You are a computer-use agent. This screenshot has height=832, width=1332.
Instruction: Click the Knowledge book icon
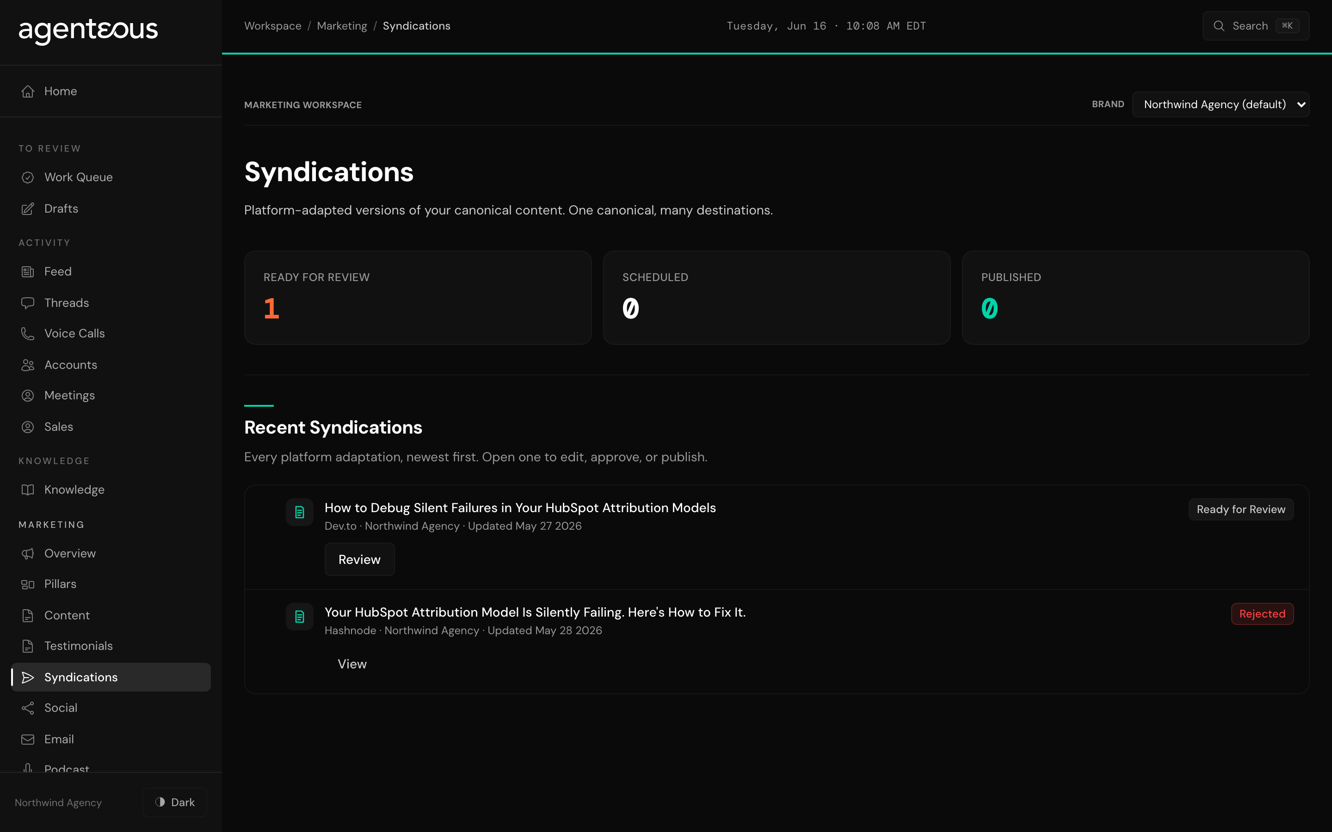(x=28, y=490)
